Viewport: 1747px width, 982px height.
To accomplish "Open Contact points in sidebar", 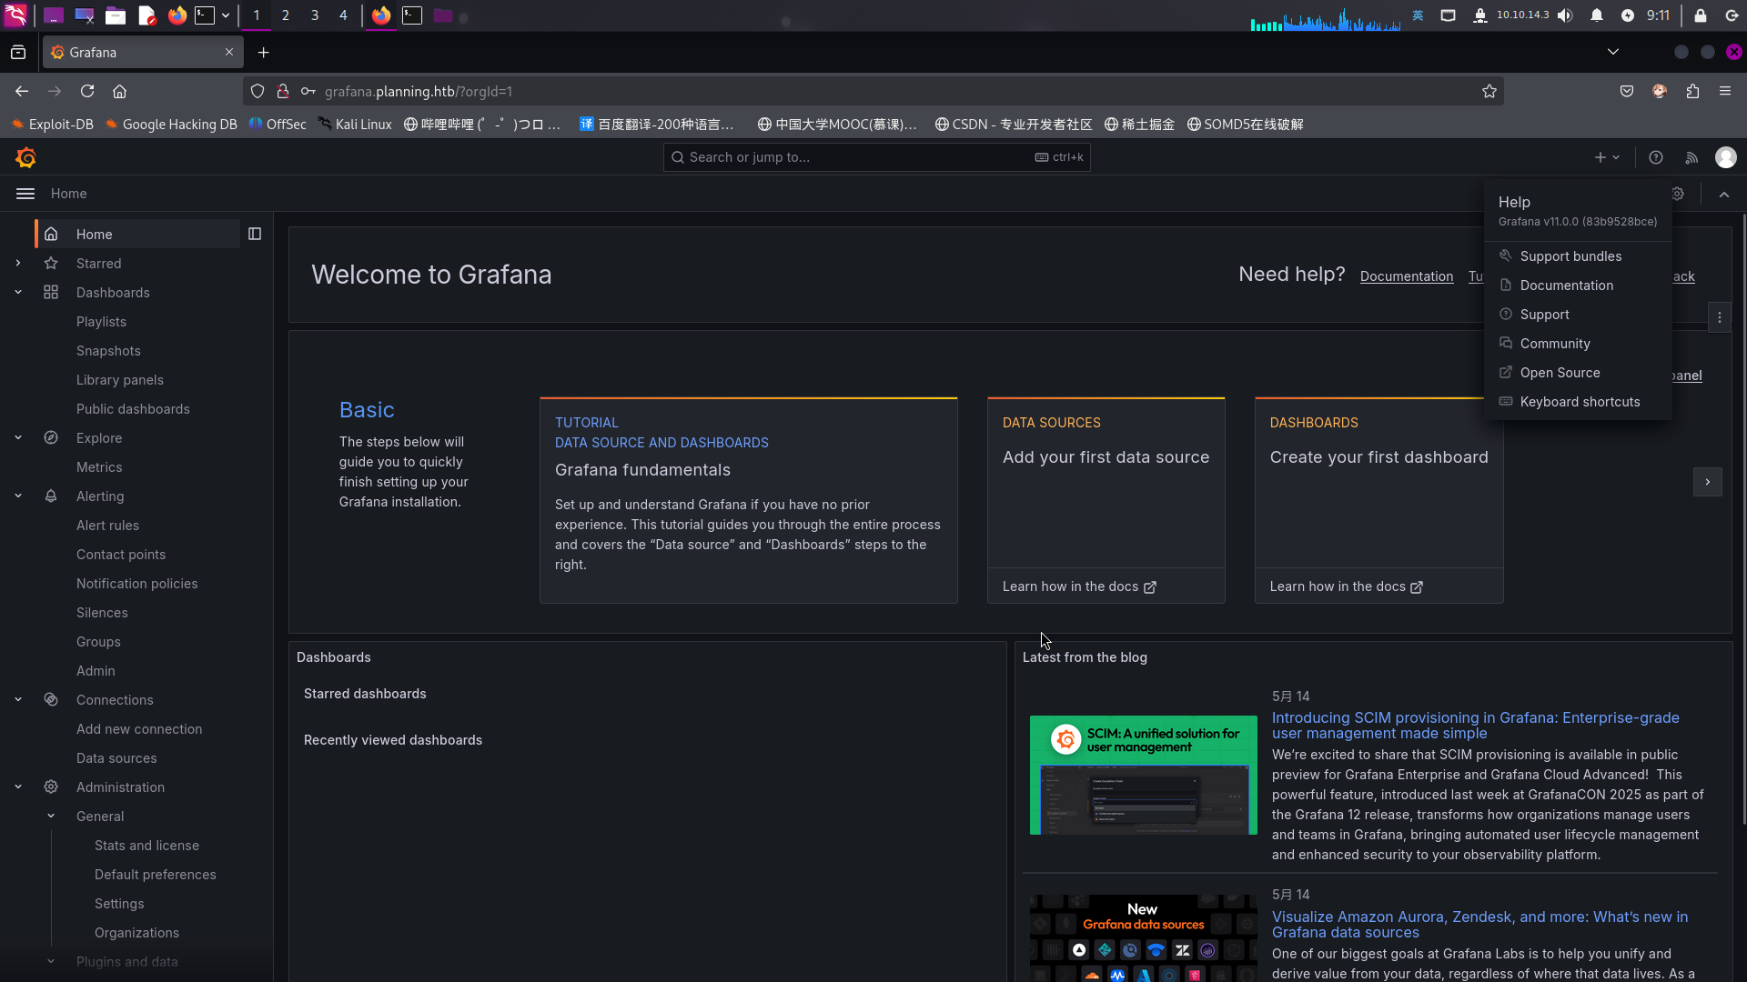I will coord(121,555).
